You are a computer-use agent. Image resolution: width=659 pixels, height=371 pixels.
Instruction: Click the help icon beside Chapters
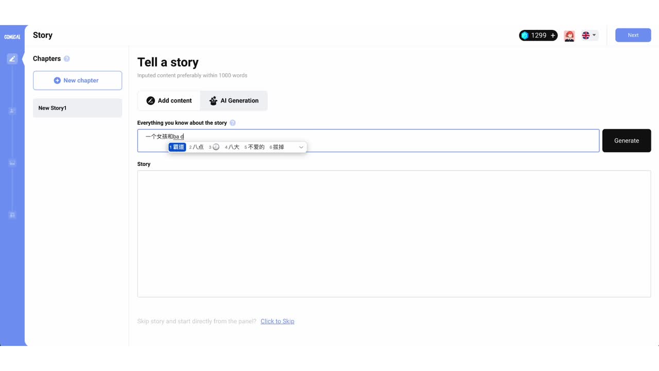click(x=67, y=59)
